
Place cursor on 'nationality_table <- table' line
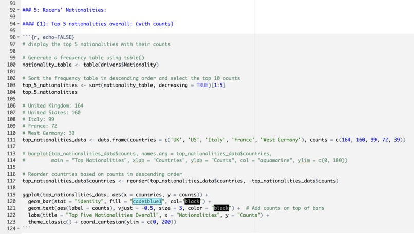click(x=90, y=65)
